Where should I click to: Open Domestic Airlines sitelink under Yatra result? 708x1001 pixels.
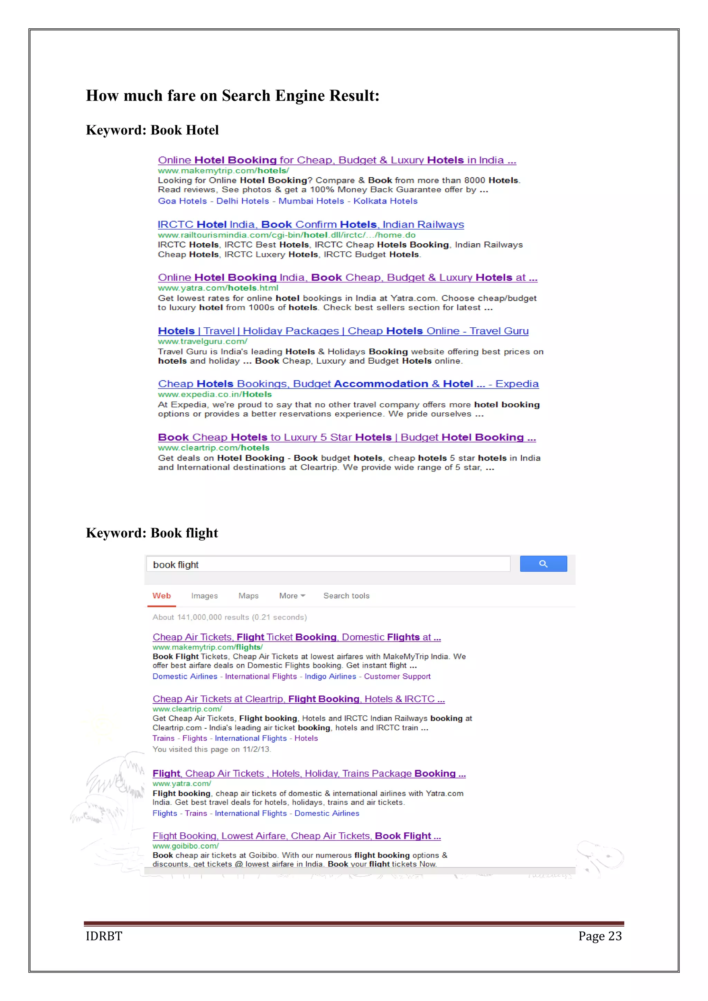[x=327, y=814]
